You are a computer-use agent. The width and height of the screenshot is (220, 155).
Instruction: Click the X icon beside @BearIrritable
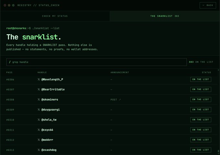click(39, 89)
